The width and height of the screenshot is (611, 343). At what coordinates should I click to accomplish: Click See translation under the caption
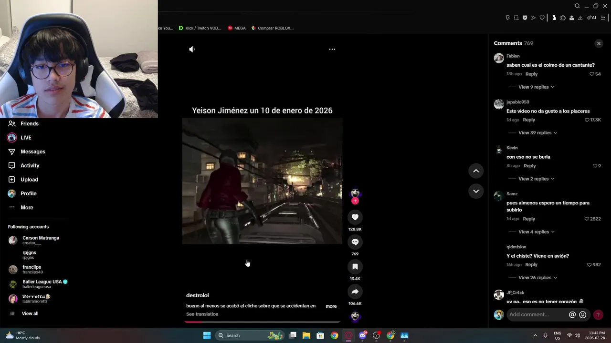[x=202, y=314]
